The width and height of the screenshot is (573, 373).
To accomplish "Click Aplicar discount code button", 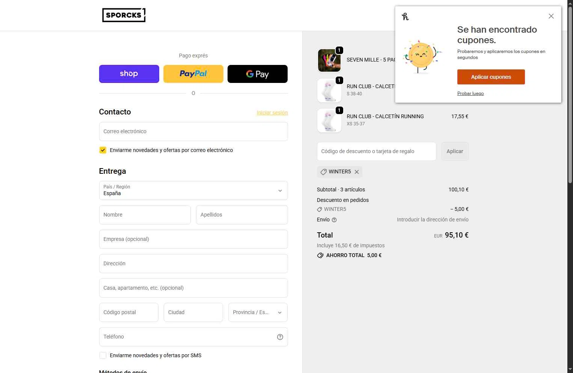I will click(x=455, y=151).
